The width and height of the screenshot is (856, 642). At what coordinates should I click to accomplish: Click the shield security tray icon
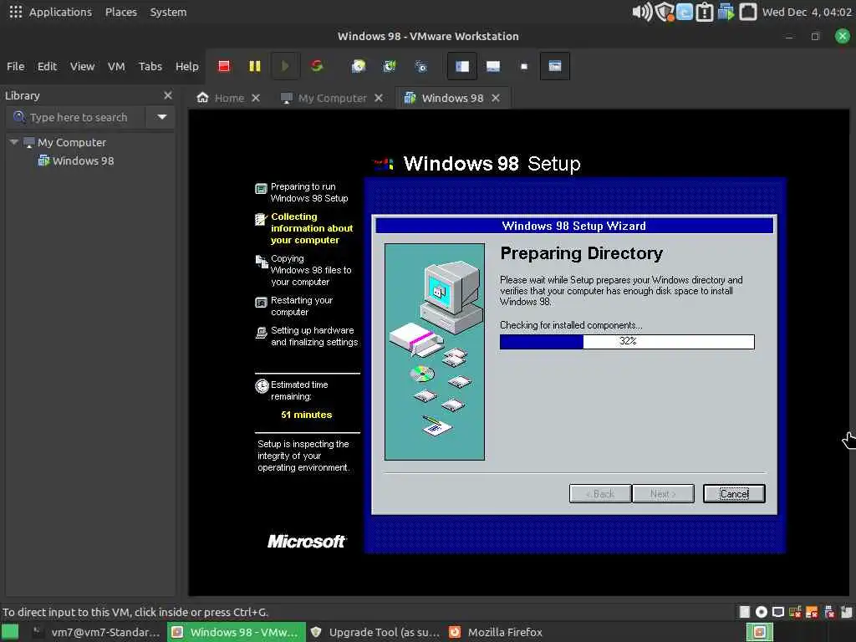point(664,12)
